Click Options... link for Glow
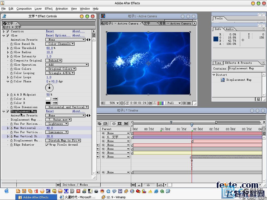 tap(63, 35)
